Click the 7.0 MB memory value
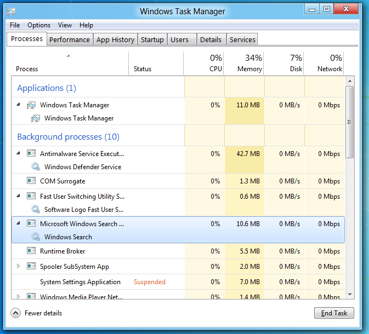Viewport: 369px width, 334px height. click(x=249, y=282)
